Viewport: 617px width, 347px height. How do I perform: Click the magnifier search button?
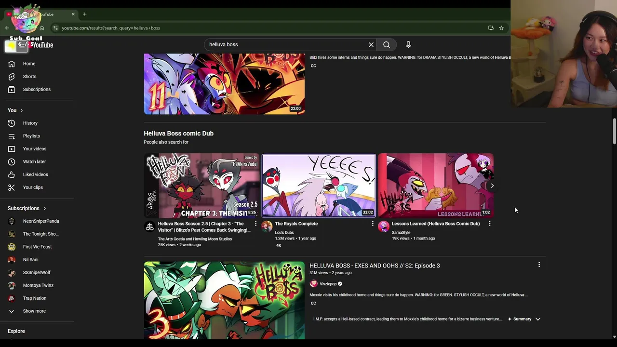(x=387, y=44)
